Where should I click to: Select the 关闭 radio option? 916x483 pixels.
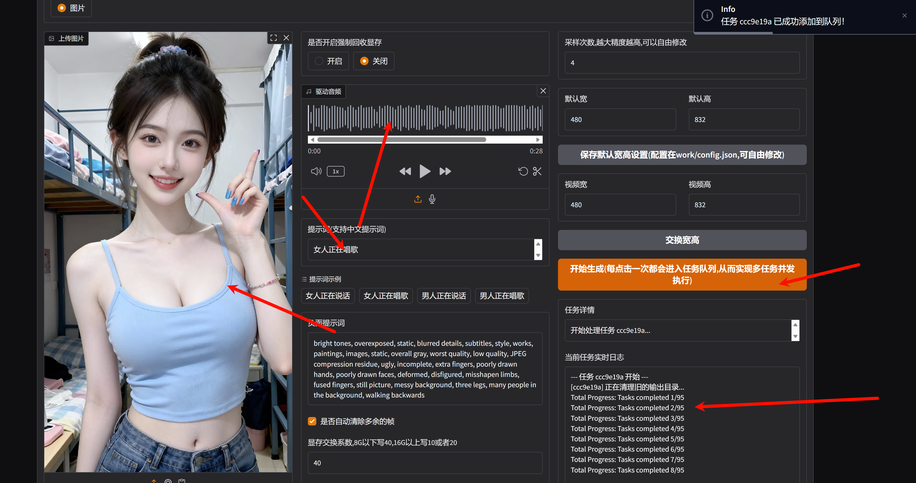[364, 61]
